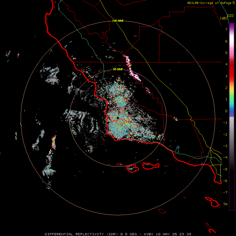Viewport: 236px width, 236px height.
Task: Click the value -5 on the color scale
Action: [x=225, y=169]
